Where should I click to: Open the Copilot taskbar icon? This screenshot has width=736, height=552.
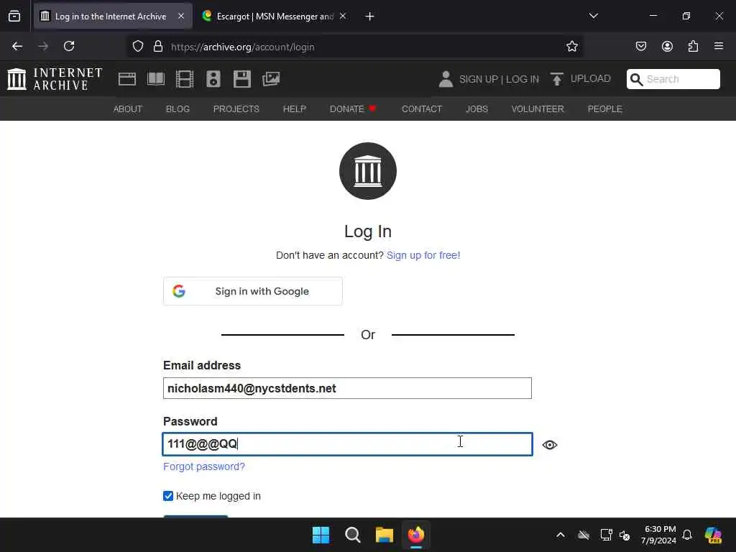pyautogui.click(x=713, y=535)
